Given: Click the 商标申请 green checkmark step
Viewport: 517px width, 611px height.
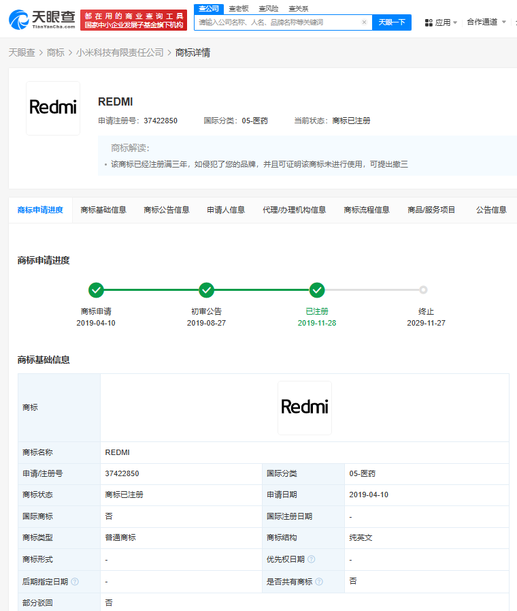Looking at the screenshot, I should click(96, 290).
